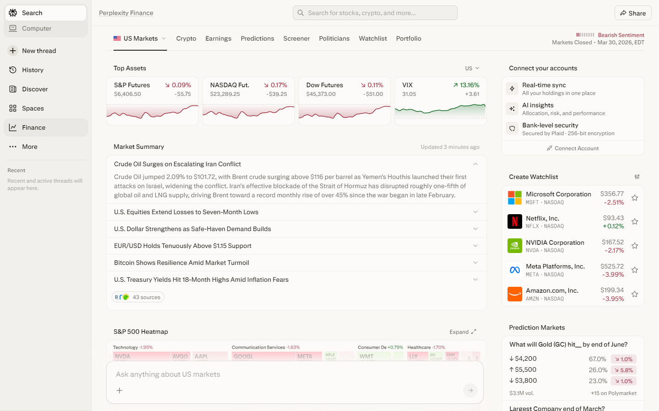Open History clock icon
Screen dimensions: 659x411
point(13,70)
